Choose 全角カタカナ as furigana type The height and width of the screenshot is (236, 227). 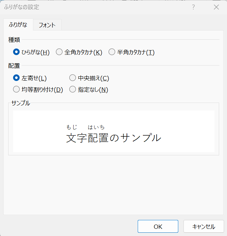(59, 52)
